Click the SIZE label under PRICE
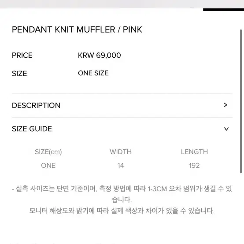The height and width of the screenshot is (244, 244). [19, 74]
